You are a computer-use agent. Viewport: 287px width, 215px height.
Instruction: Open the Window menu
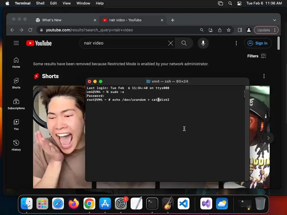tap(83, 3)
